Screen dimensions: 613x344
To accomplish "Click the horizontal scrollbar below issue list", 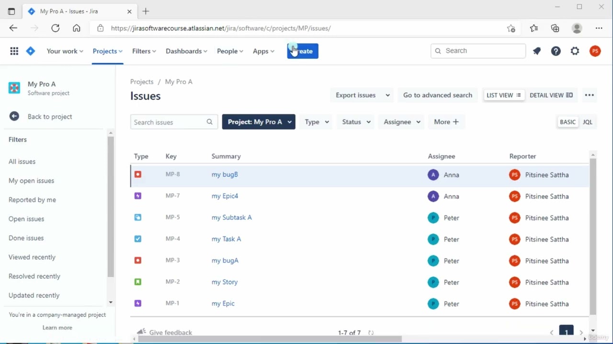I will [x=270, y=339].
